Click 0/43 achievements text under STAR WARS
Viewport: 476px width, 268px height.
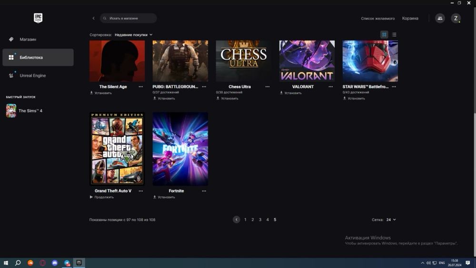coord(356,92)
